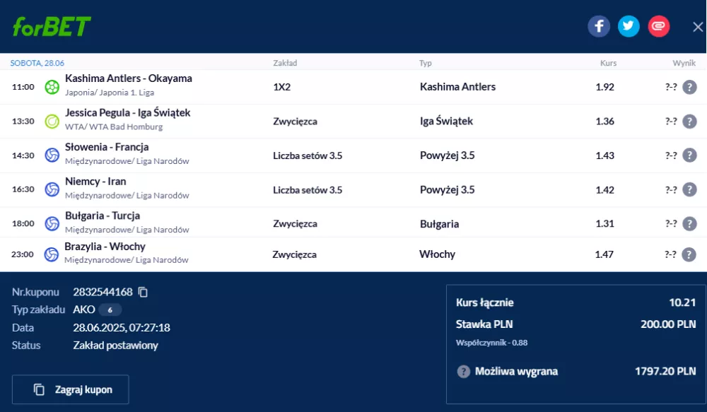Click pick Kashima Antlers in Typ column
Image resolution: width=707 pixels, height=412 pixels.
[457, 87]
